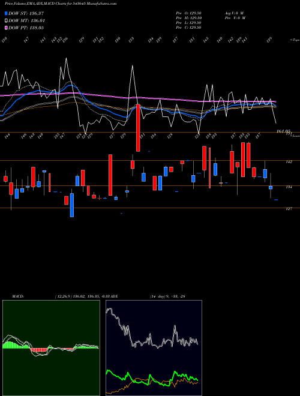Viewport: 300px width, 396px height.
Task: Click the 'MACD:' indicator label
Action: click(18, 296)
